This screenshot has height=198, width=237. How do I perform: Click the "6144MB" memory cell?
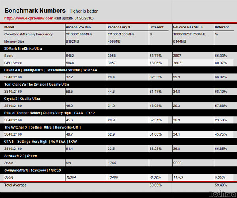pos(179,41)
